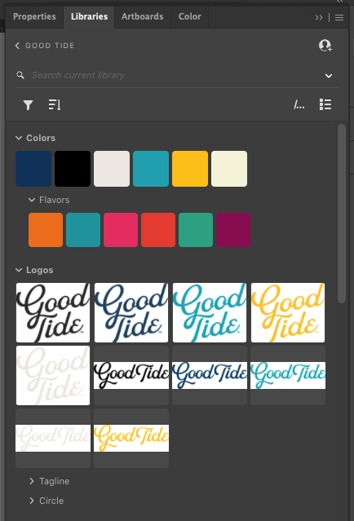
Task: Select the cream color swatch
Action: coord(229,169)
